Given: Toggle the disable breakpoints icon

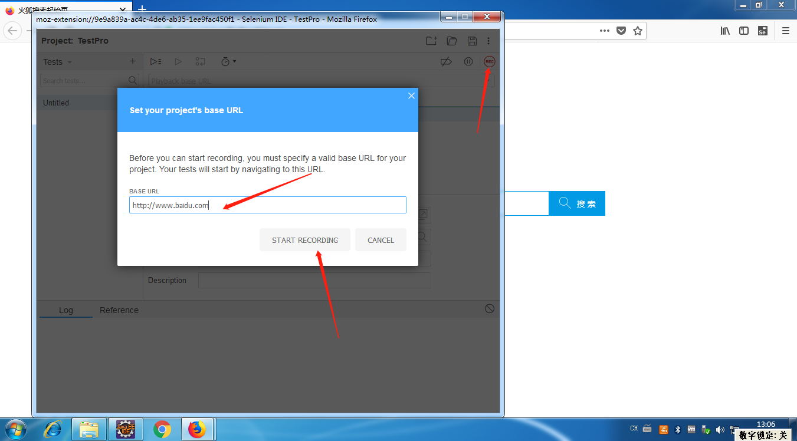Looking at the screenshot, I should click(x=447, y=61).
